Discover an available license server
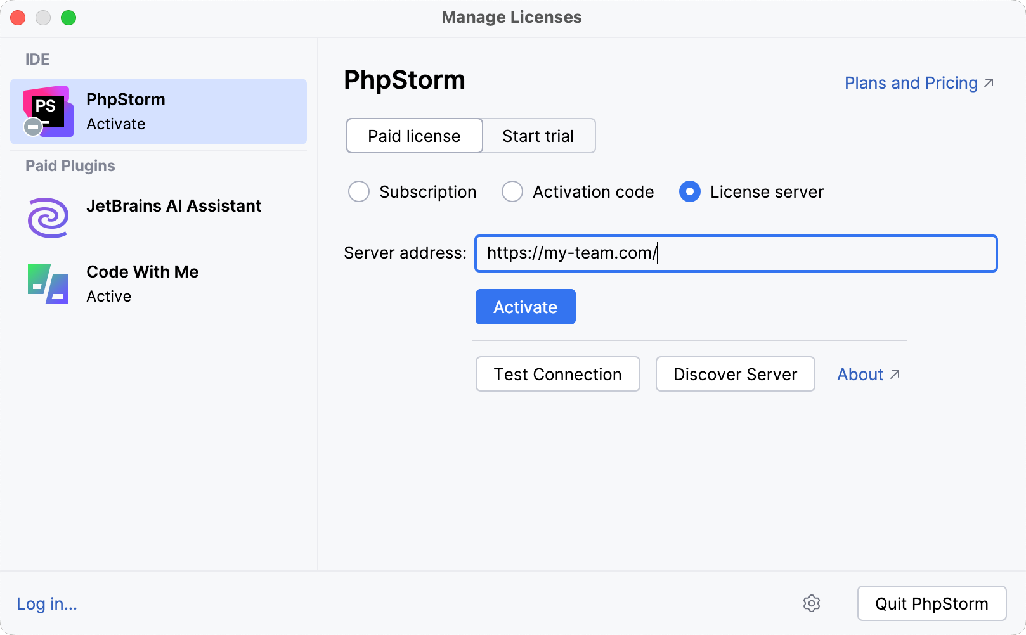The image size is (1026, 635). pyautogui.click(x=735, y=374)
